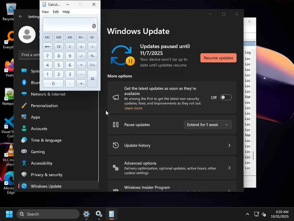294x221 pixels.
Task: Open Personalization via its paintbrush icon
Action: pos(24,105)
